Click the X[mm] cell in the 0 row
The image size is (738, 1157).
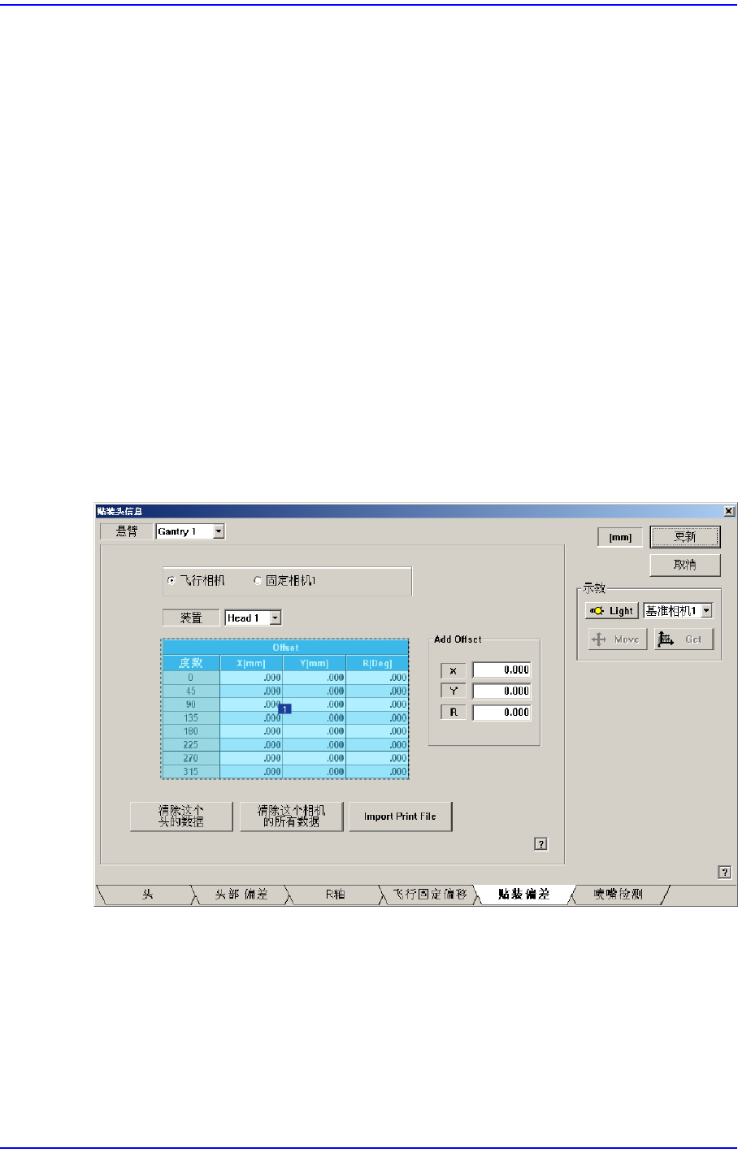click(x=251, y=678)
